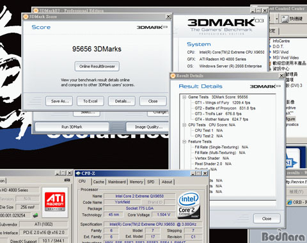
Task: Minimize the 3DMark03 Professional Edition window
Action: (253, 10)
